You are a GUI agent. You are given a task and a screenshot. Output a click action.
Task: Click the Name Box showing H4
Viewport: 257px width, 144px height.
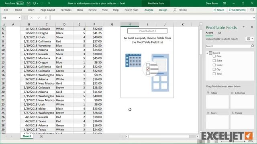click(x=10, y=18)
